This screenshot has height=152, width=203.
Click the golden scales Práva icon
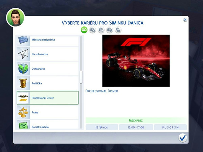pyautogui.click(x=23, y=112)
